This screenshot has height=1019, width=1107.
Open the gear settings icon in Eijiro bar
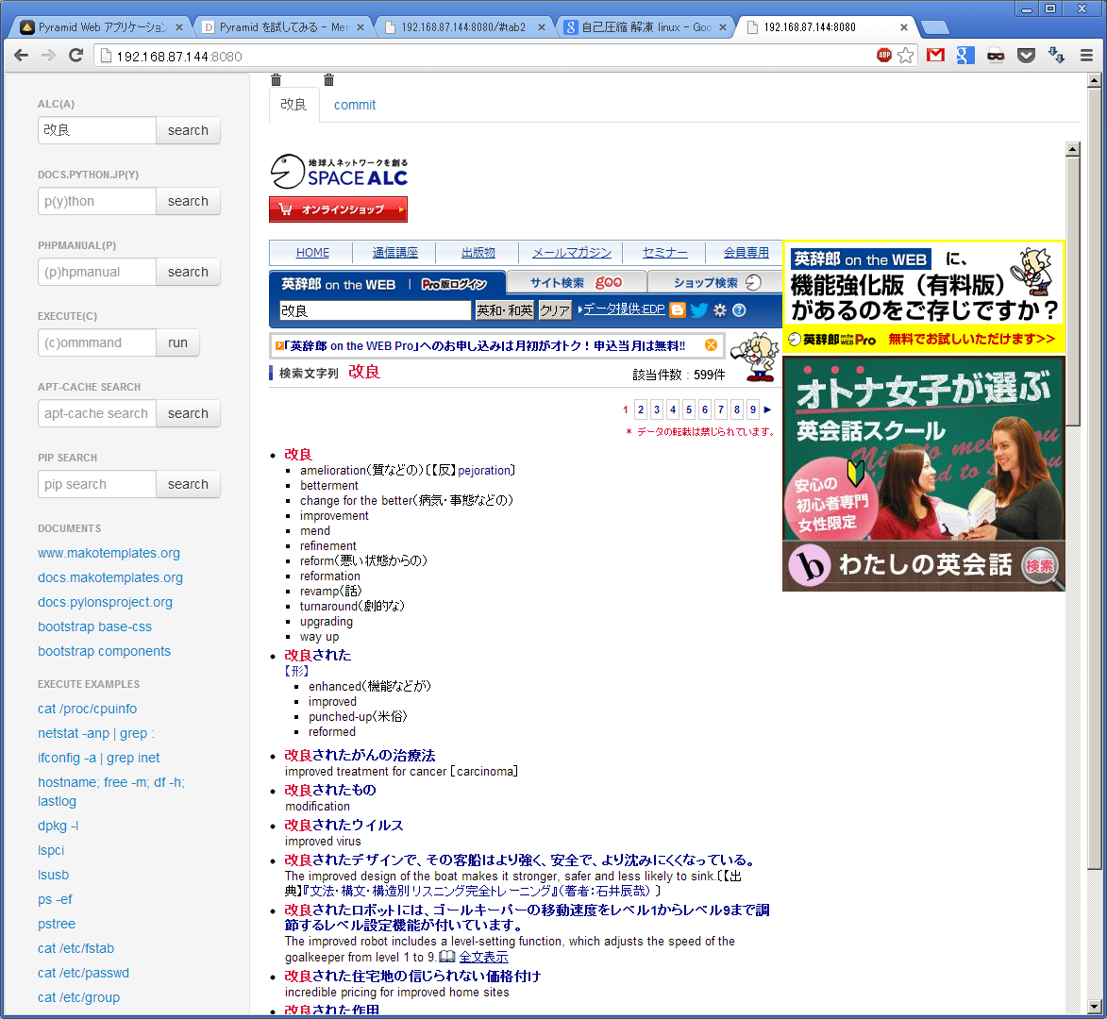(x=719, y=309)
